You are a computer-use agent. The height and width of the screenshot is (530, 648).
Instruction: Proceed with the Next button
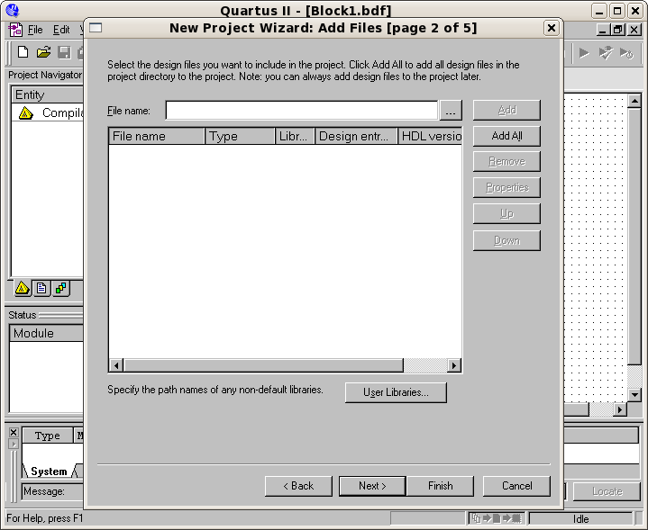[371, 486]
